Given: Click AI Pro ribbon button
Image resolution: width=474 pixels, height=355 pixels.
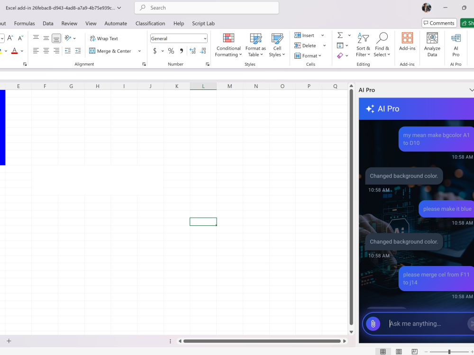Looking at the screenshot, I should (x=456, y=45).
